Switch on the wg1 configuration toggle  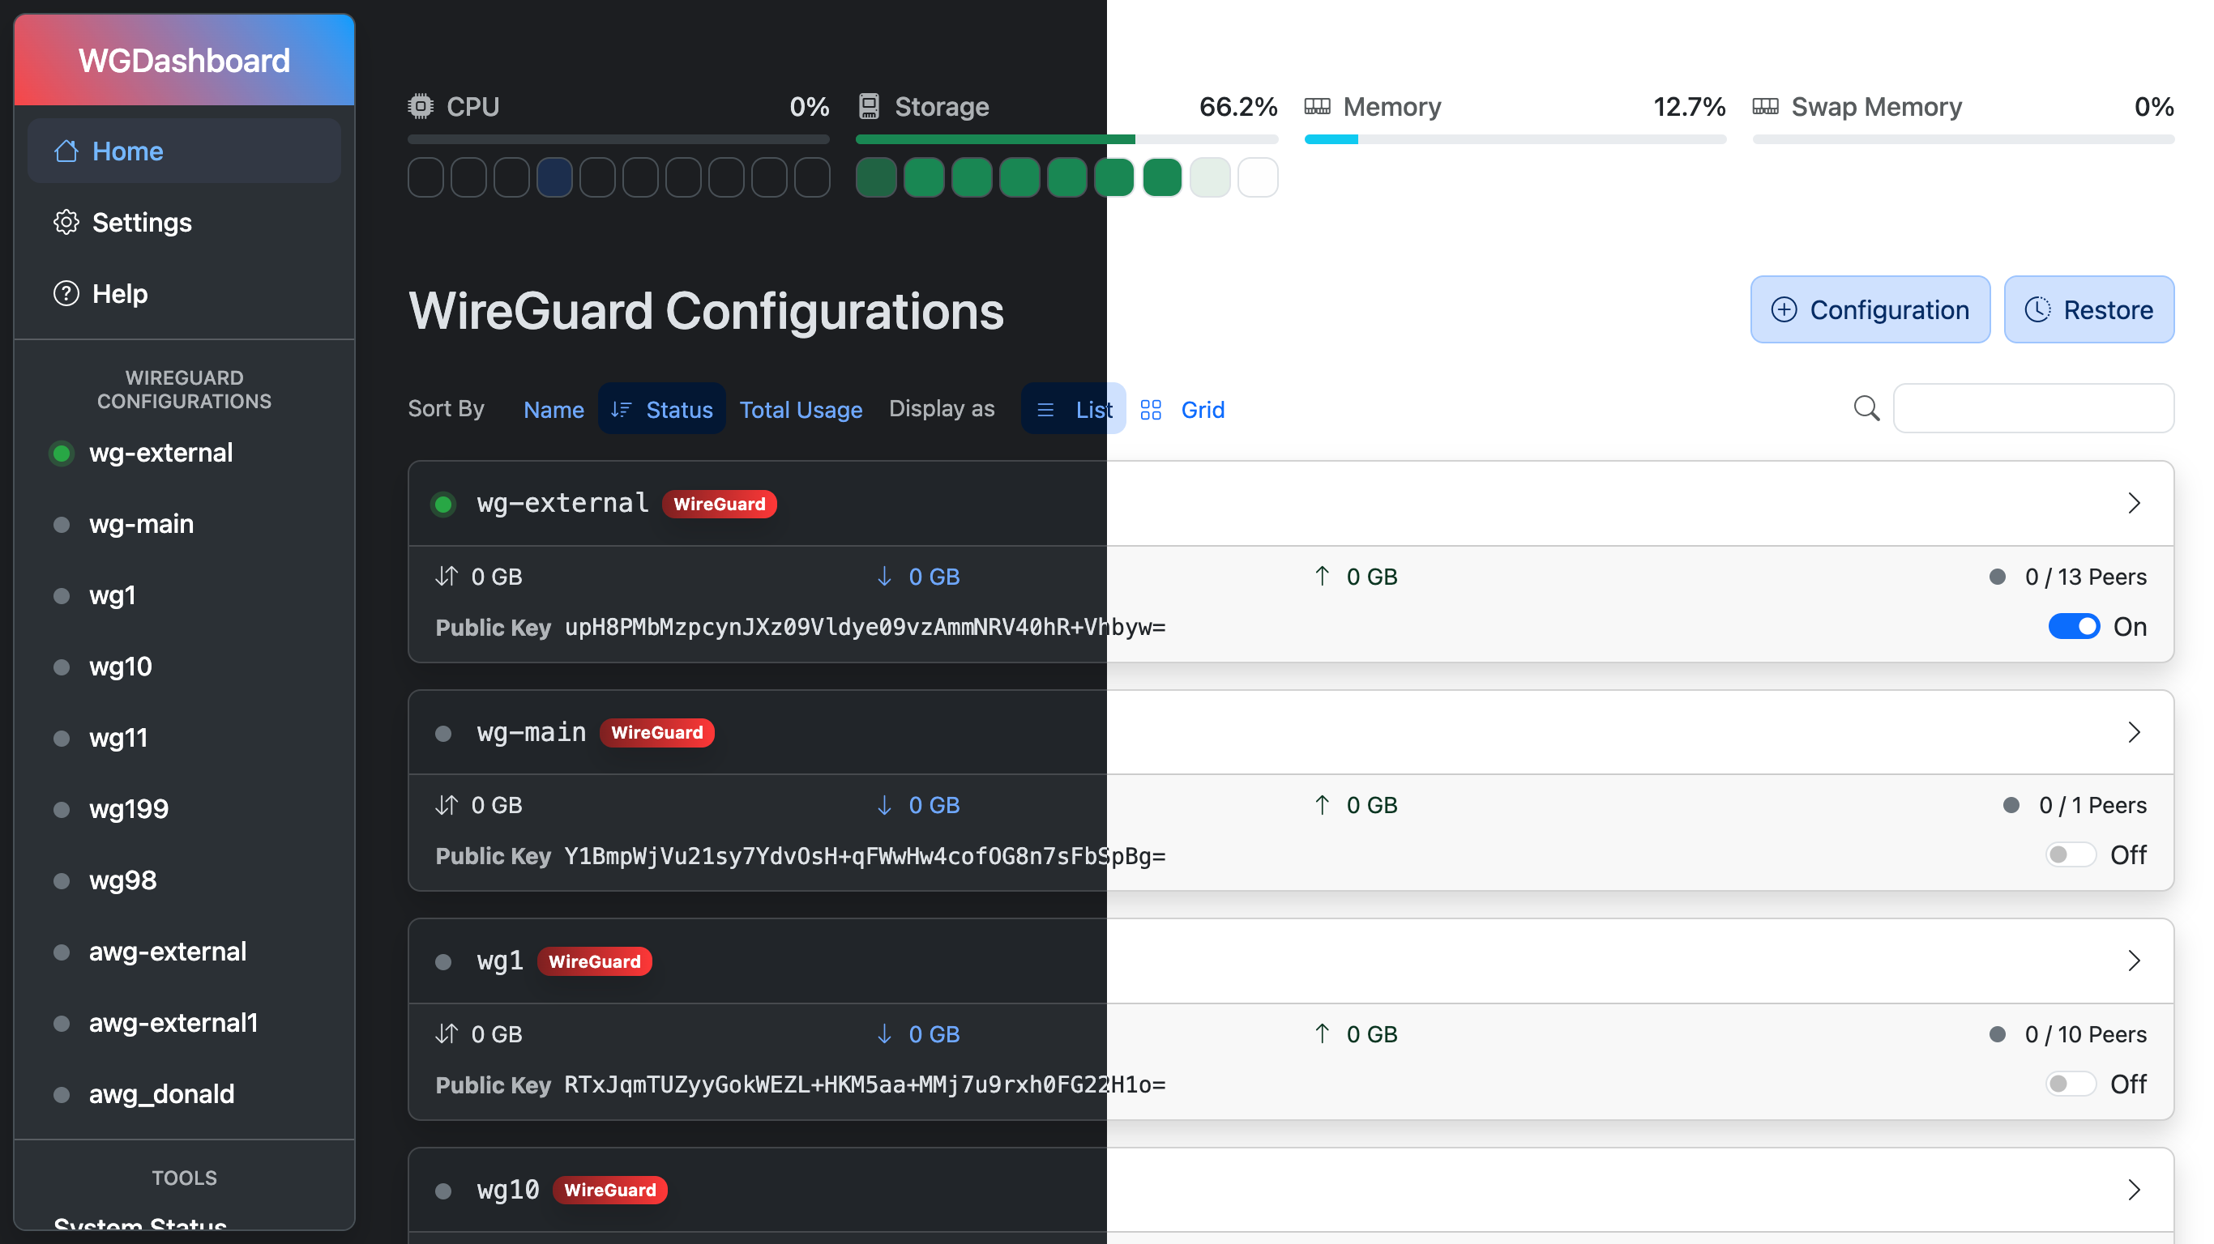coord(2070,1084)
